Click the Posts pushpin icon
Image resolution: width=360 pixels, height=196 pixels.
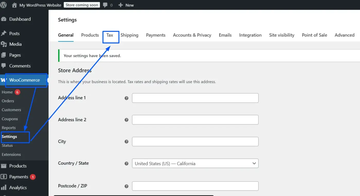pos(4,33)
